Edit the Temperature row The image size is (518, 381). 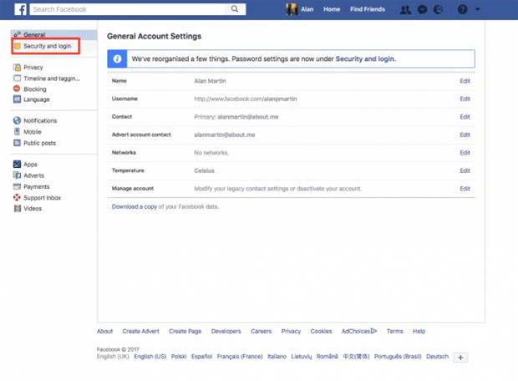(465, 170)
